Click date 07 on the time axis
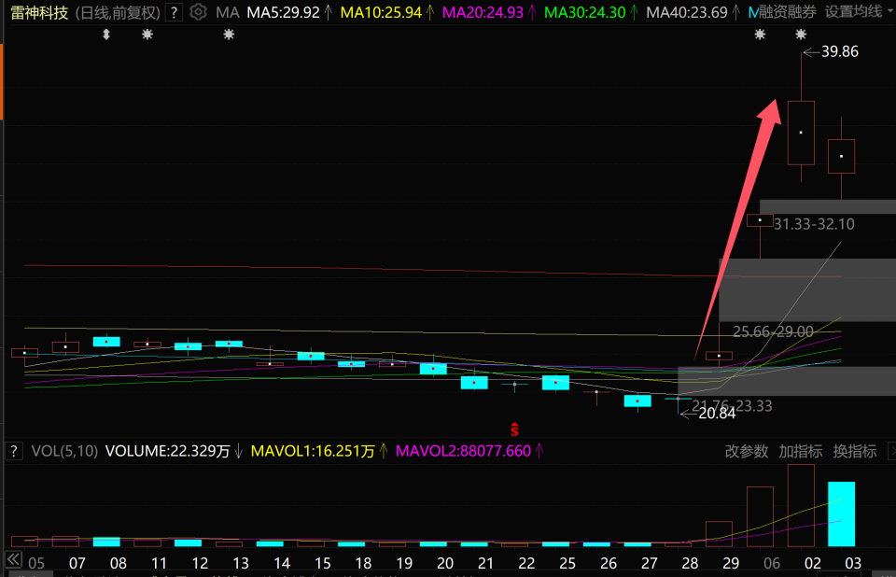896x577 pixels. (x=77, y=563)
